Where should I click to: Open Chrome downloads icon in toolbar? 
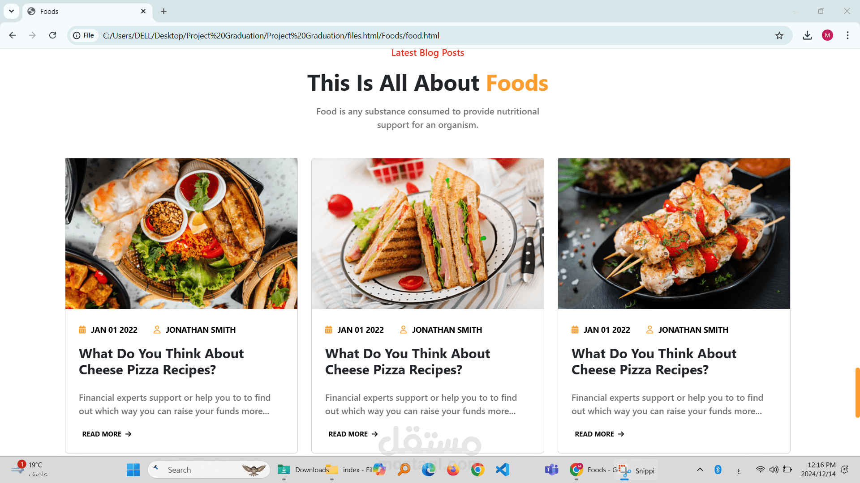click(807, 35)
